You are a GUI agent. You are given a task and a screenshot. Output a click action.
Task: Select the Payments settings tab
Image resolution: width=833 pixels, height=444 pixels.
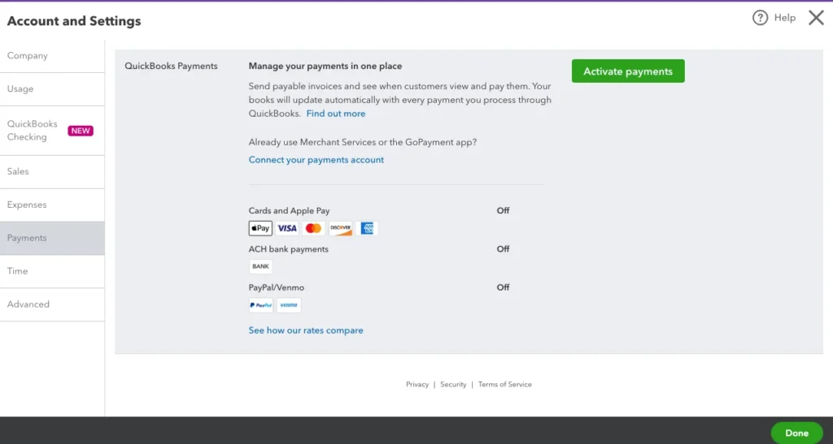click(52, 238)
